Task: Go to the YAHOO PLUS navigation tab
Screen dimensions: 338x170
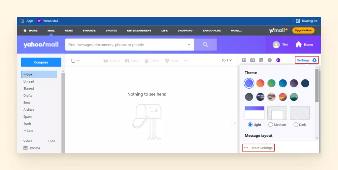Action: pos(212,31)
